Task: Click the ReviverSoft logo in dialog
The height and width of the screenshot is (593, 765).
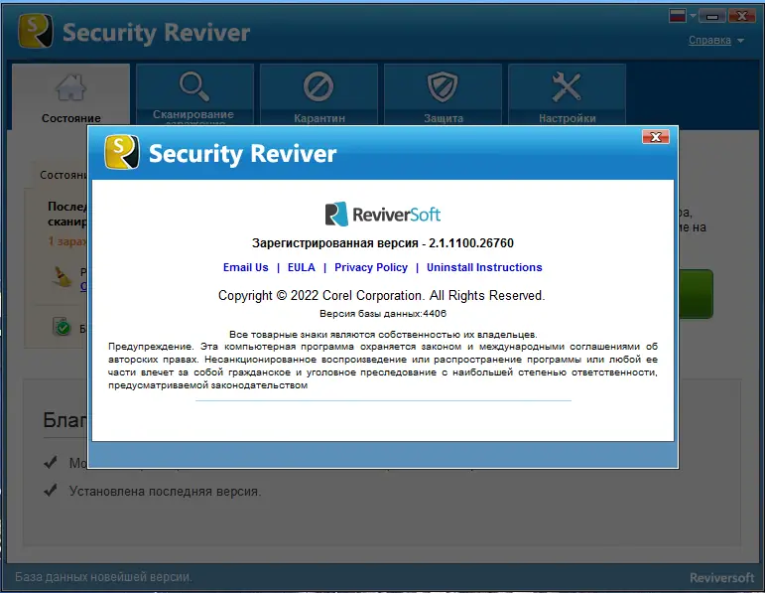Action: (x=383, y=214)
